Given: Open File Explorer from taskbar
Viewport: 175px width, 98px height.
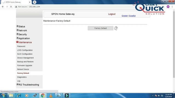Looking at the screenshot, I should [11, 96].
